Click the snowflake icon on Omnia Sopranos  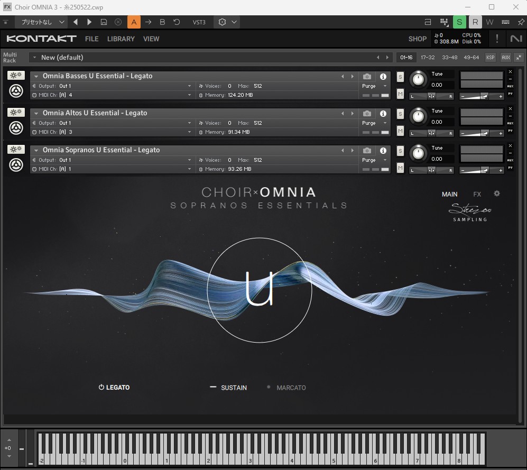click(16, 149)
